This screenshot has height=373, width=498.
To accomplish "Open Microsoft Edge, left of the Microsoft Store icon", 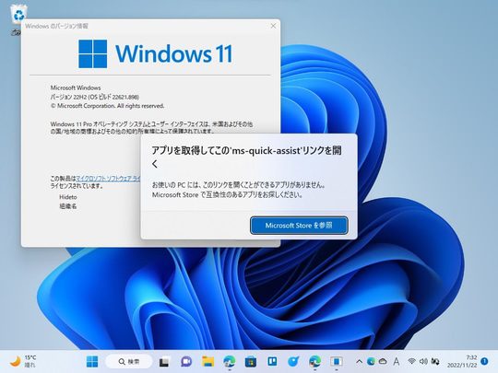I will pyautogui.click(x=230, y=361).
